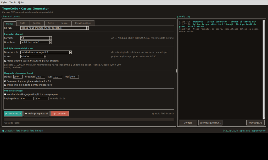This screenshot has height=160, width=268.
Task: Click the 'Jurnal / Log' panel title
Action: click(x=183, y=16)
